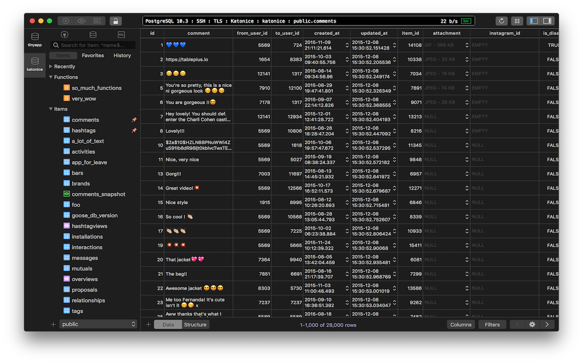Click the lock icon in the toolbar
The height and width of the screenshot is (364, 583).
tap(115, 21)
